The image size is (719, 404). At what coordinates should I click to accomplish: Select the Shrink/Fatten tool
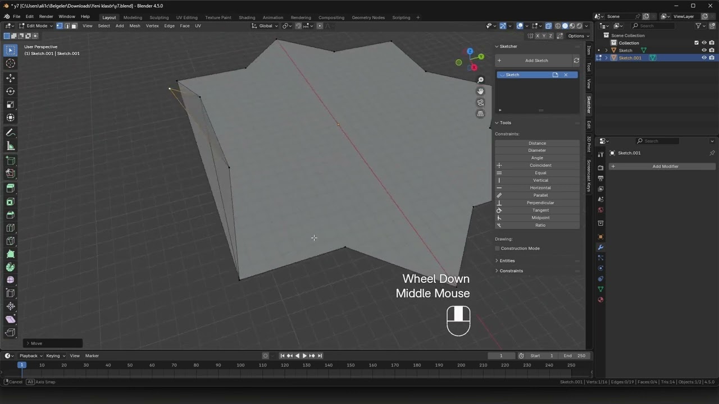[10, 306]
